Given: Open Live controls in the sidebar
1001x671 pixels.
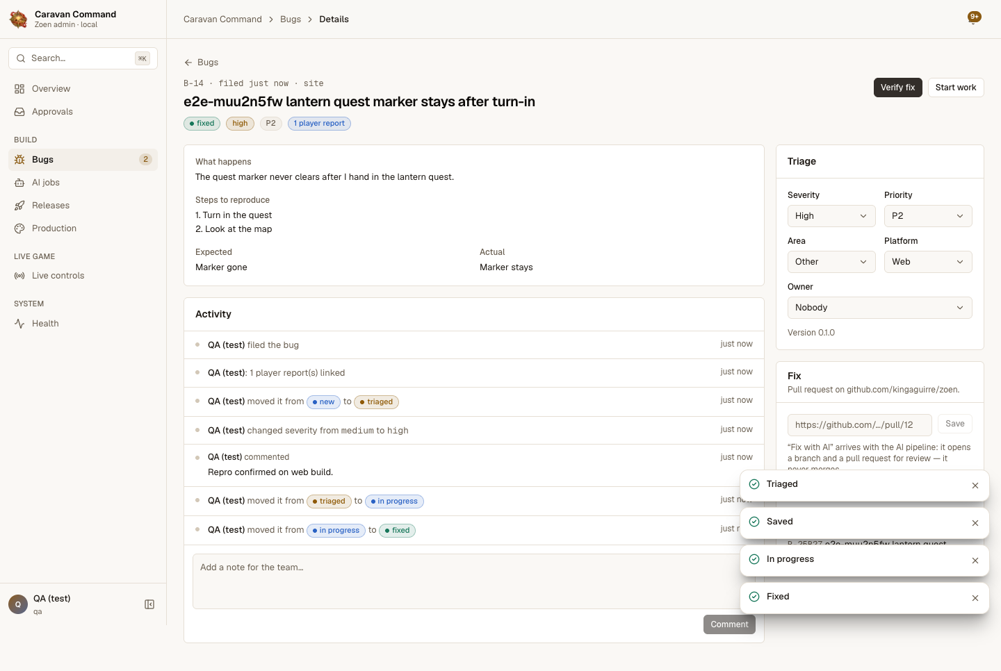Looking at the screenshot, I should (83, 276).
